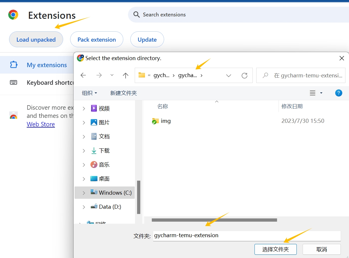This screenshot has height=258, width=349.
Task: Click the Pack extension button
Action: click(97, 39)
